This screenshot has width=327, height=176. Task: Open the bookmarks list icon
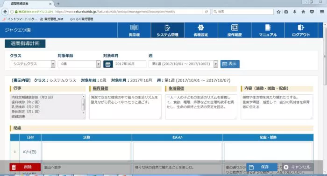[x=286, y=12]
